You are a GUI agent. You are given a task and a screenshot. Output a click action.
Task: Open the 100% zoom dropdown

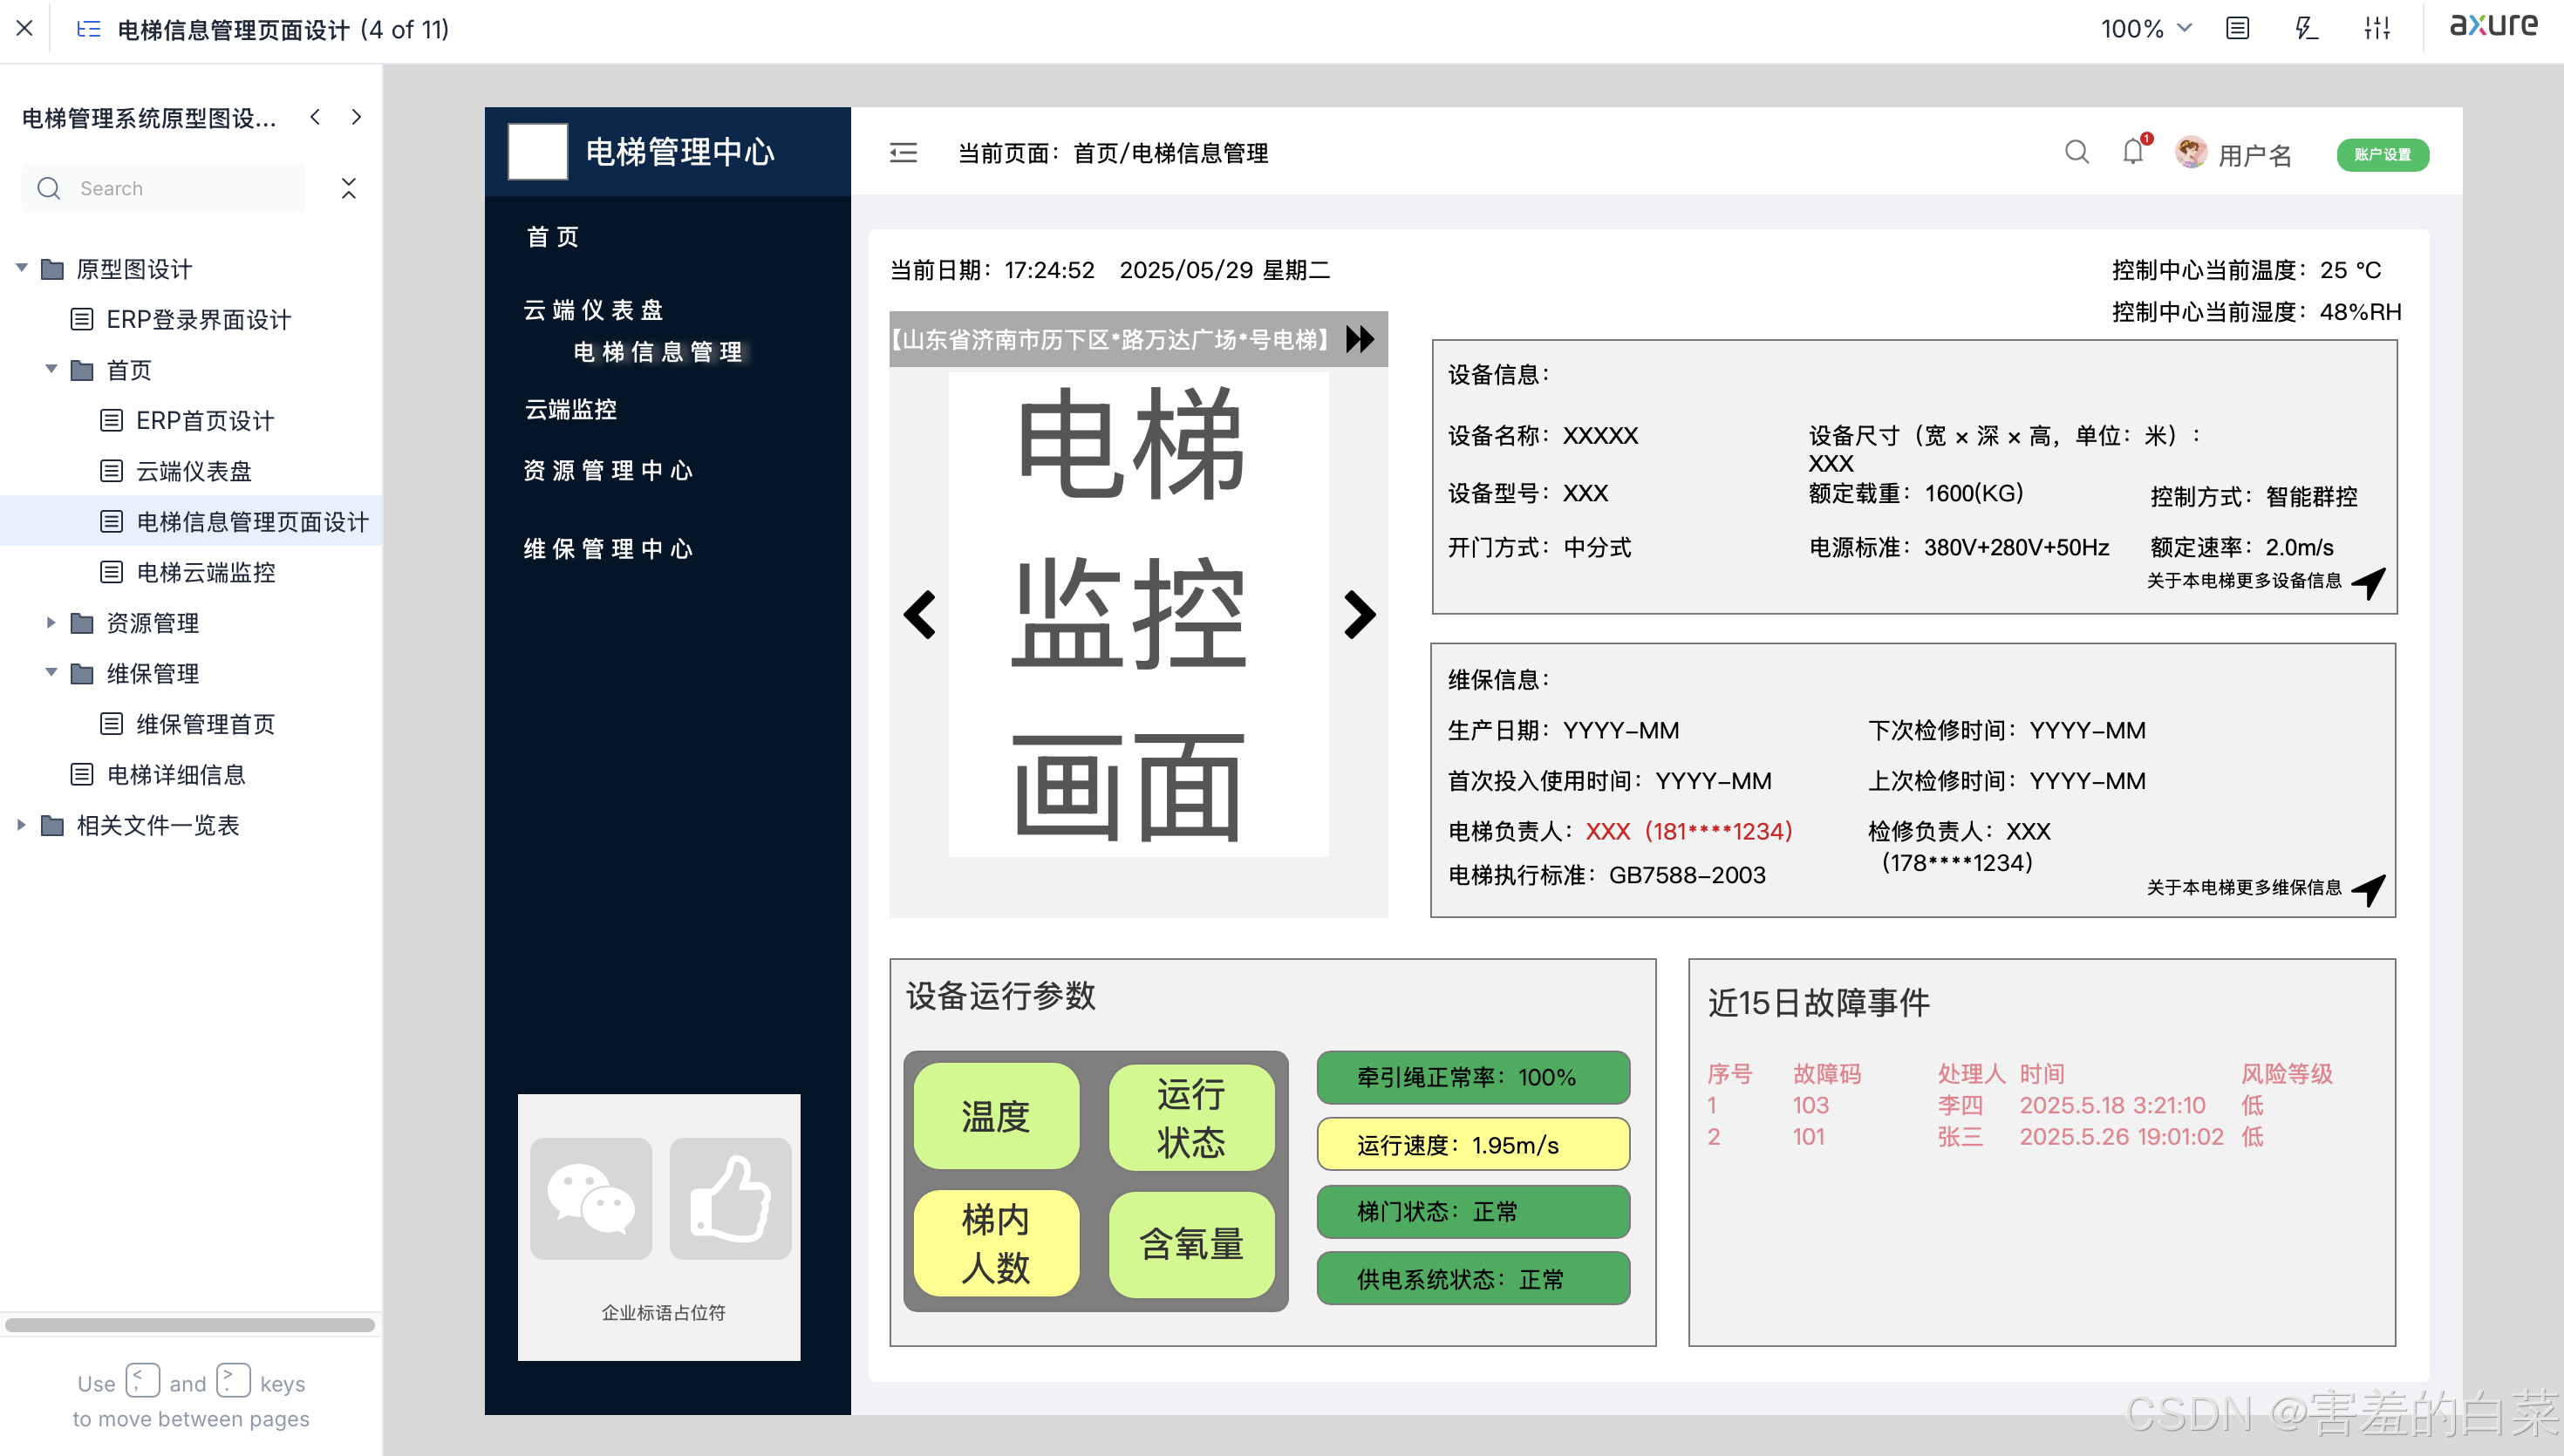coord(2146,29)
